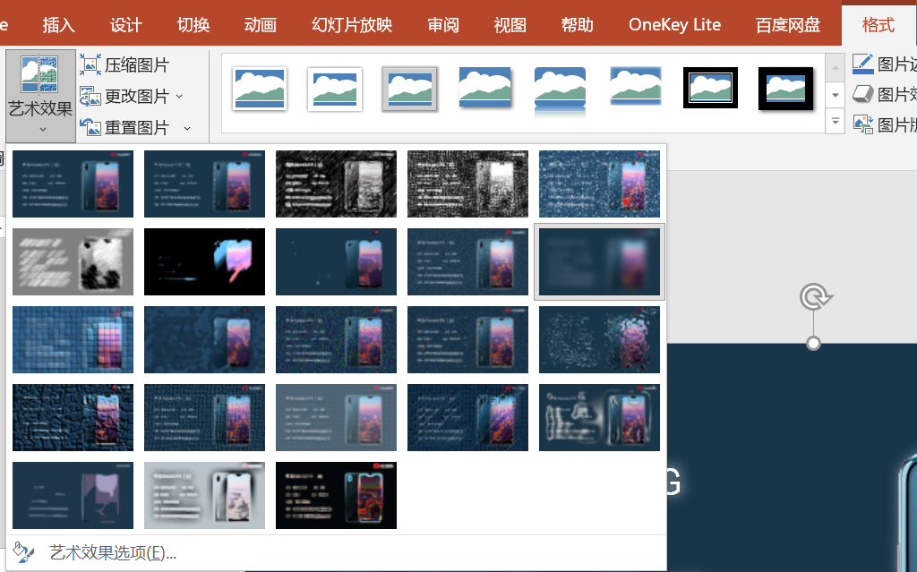Apply second picture style with thin white frame
917x572 pixels.
[x=335, y=89]
